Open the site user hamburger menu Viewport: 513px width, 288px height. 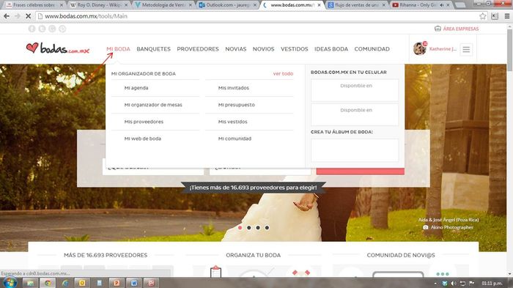[x=466, y=49]
